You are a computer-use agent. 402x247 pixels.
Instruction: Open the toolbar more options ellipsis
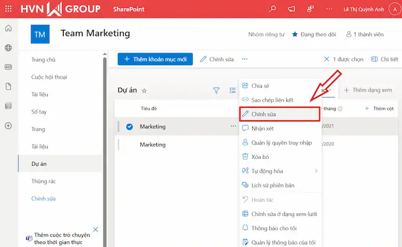(x=245, y=59)
